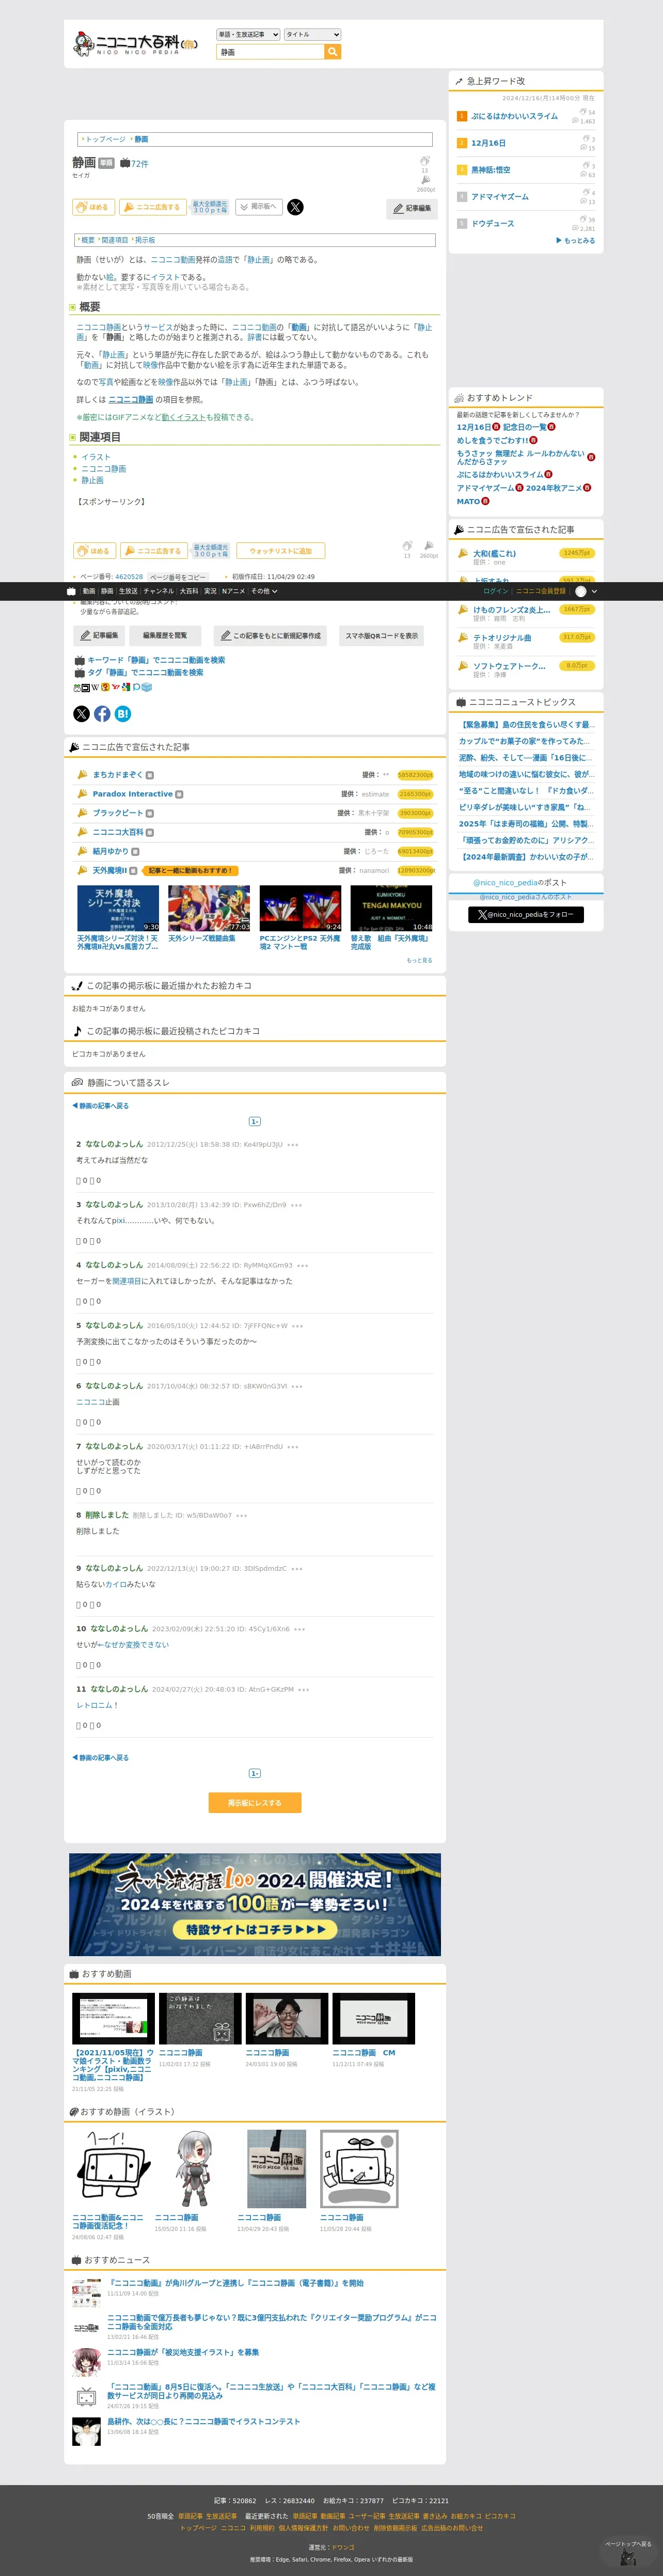
Task: Select チャンネル in the black nav bar
Action: [x=158, y=591]
